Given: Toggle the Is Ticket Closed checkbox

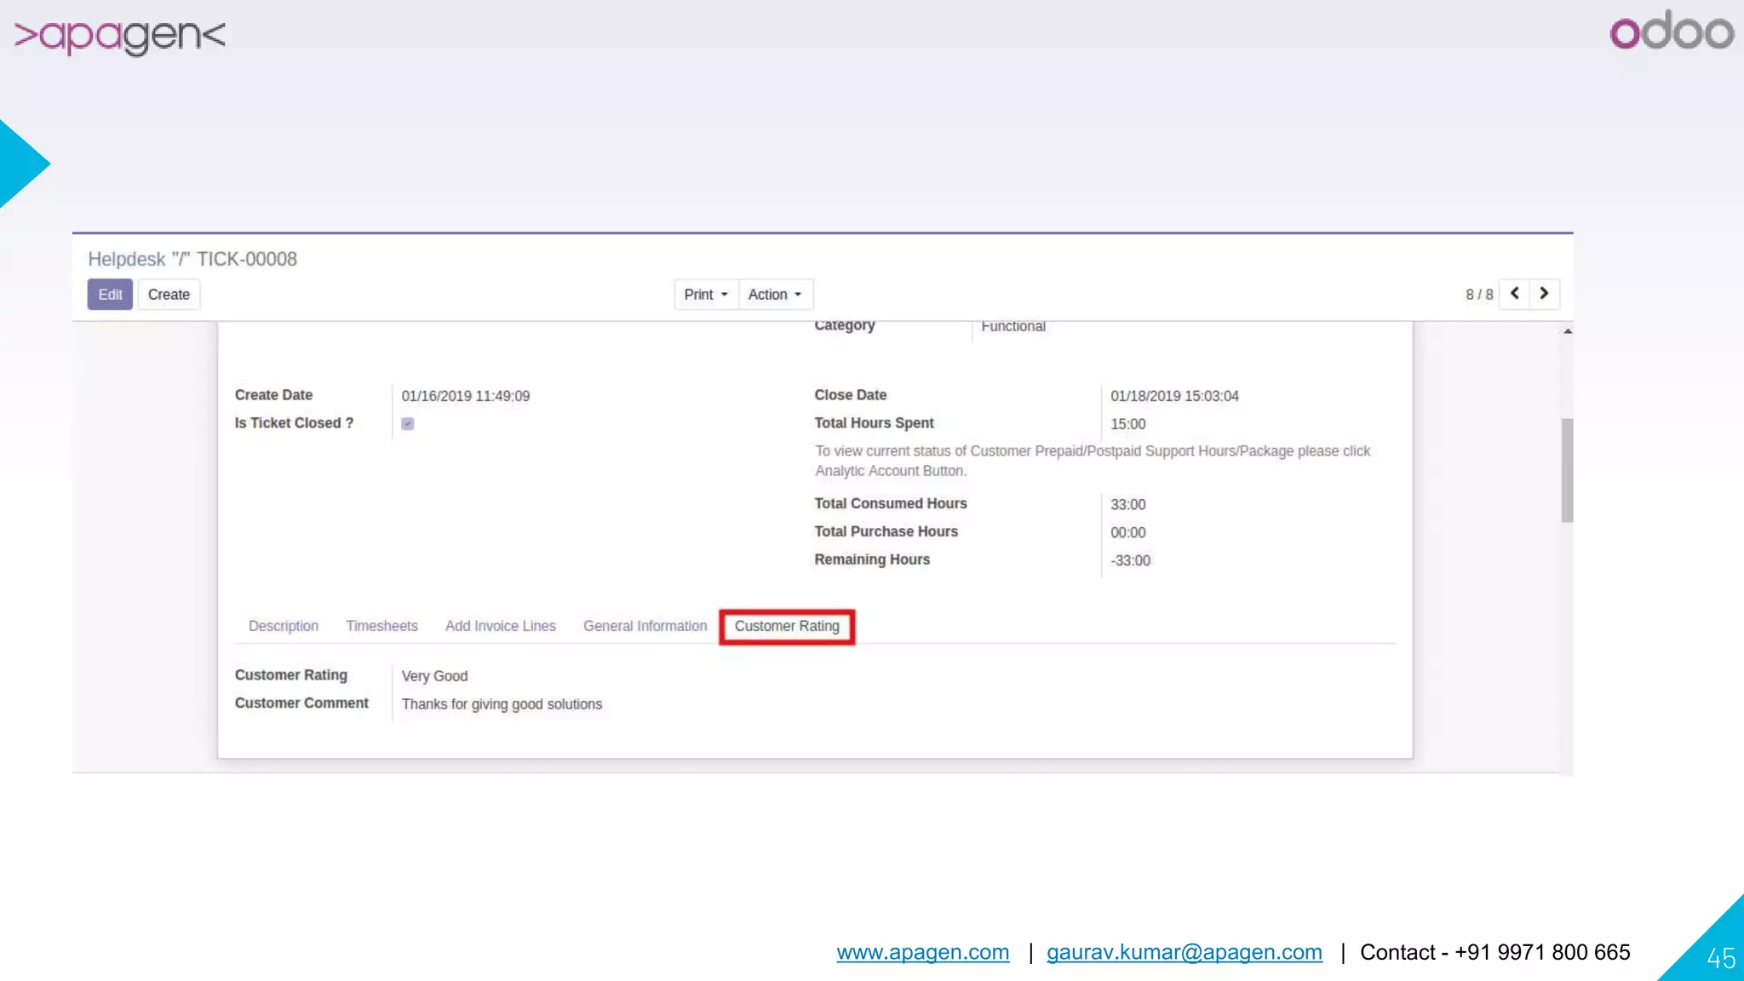Looking at the screenshot, I should pos(408,424).
